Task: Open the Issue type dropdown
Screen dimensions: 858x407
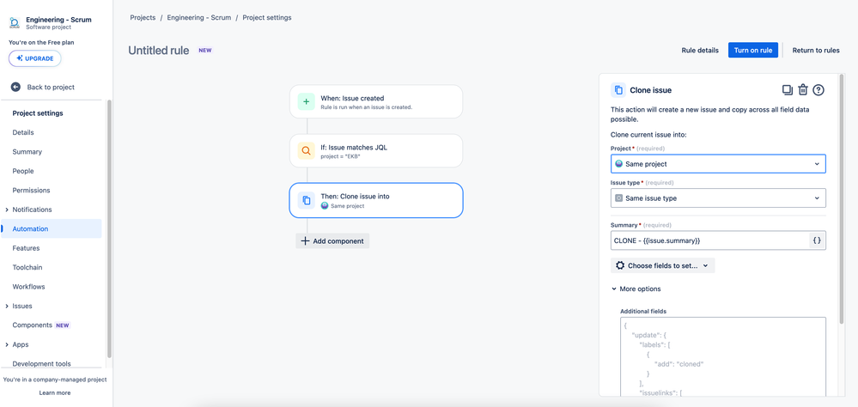Action: (718, 198)
